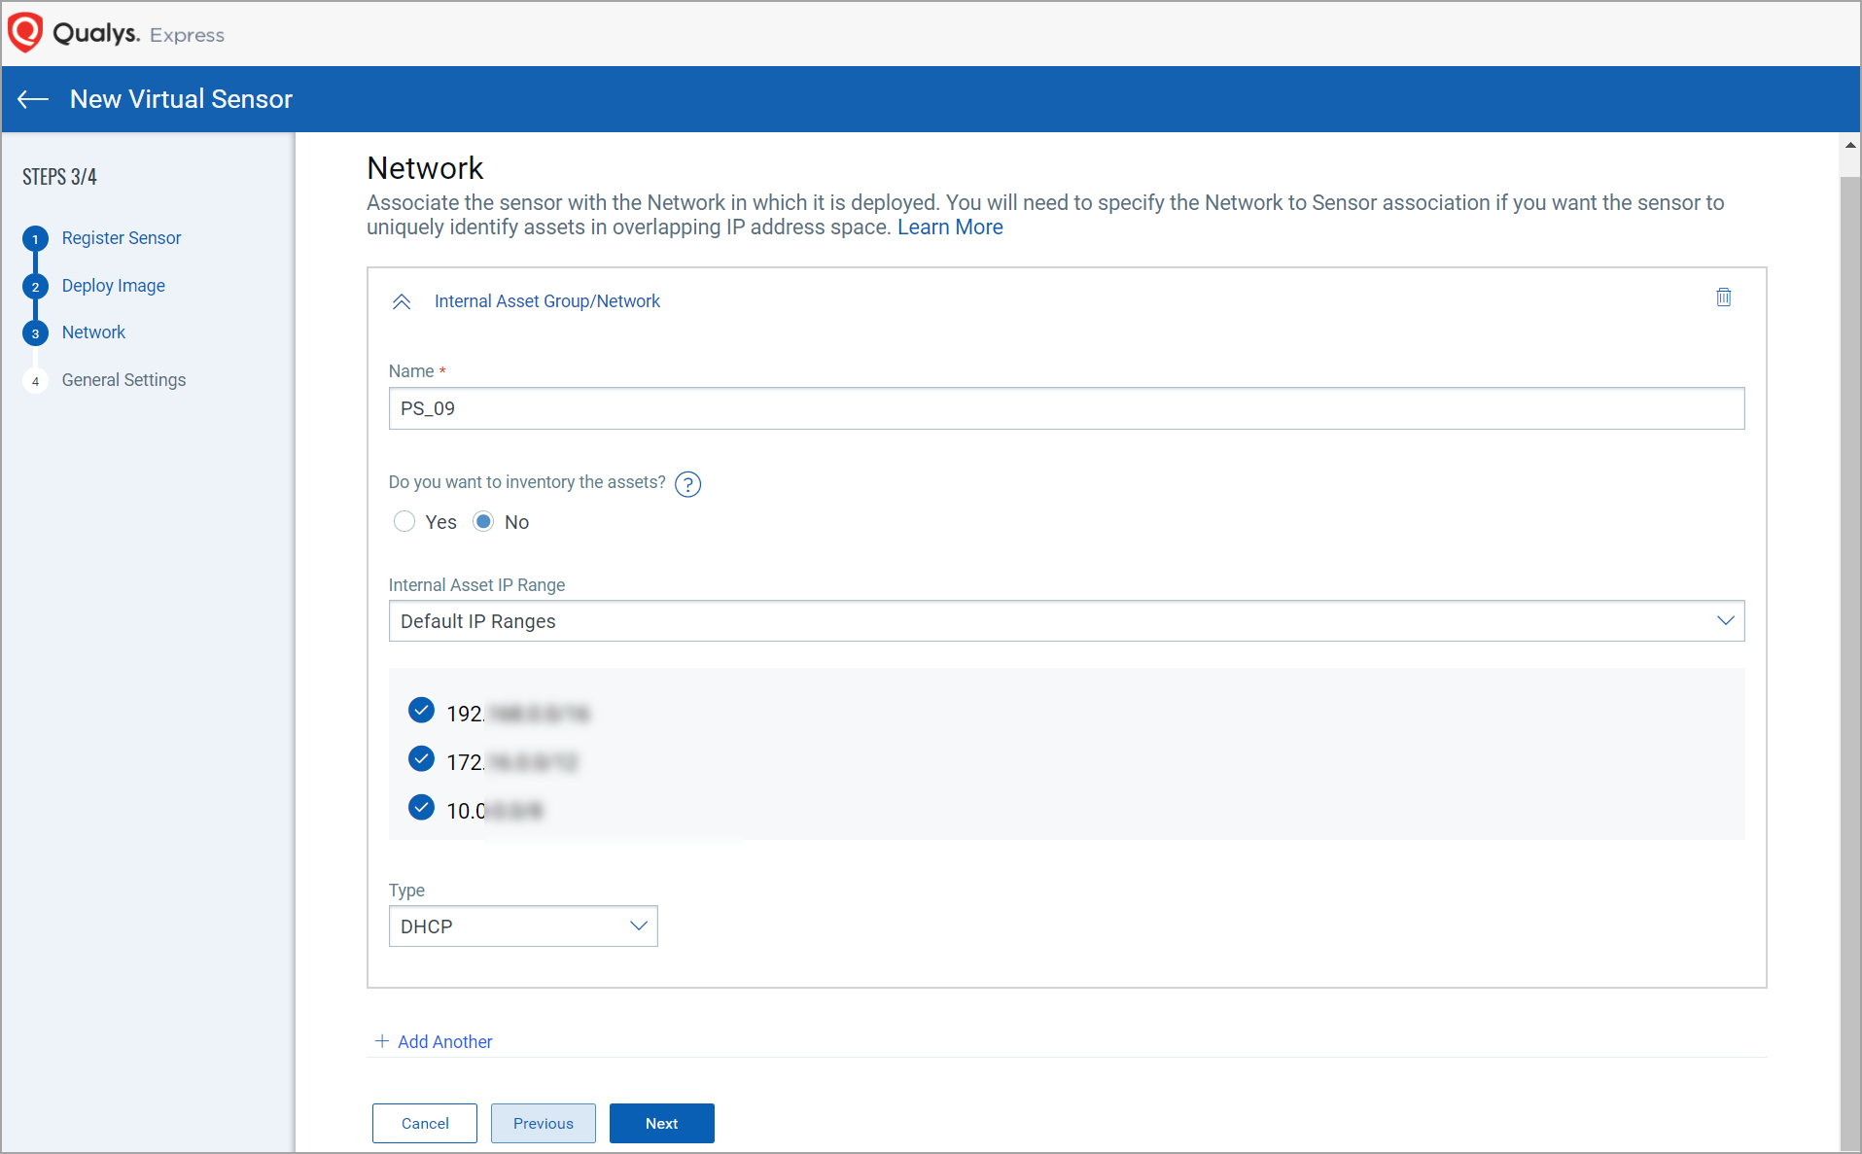Click step 4 circle in the steps list
Image resolution: width=1862 pixels, height=1154 pixels.
(36, 381)
